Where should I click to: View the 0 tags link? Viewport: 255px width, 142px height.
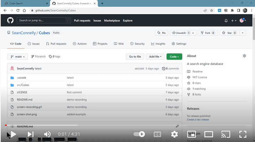pyautogui.click(x=54, y=56)
